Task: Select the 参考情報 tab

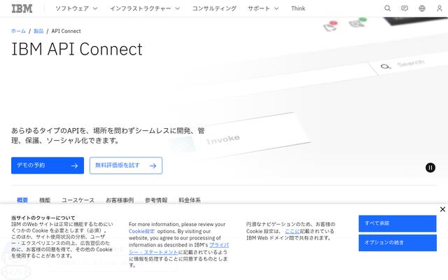Action: 156,200
